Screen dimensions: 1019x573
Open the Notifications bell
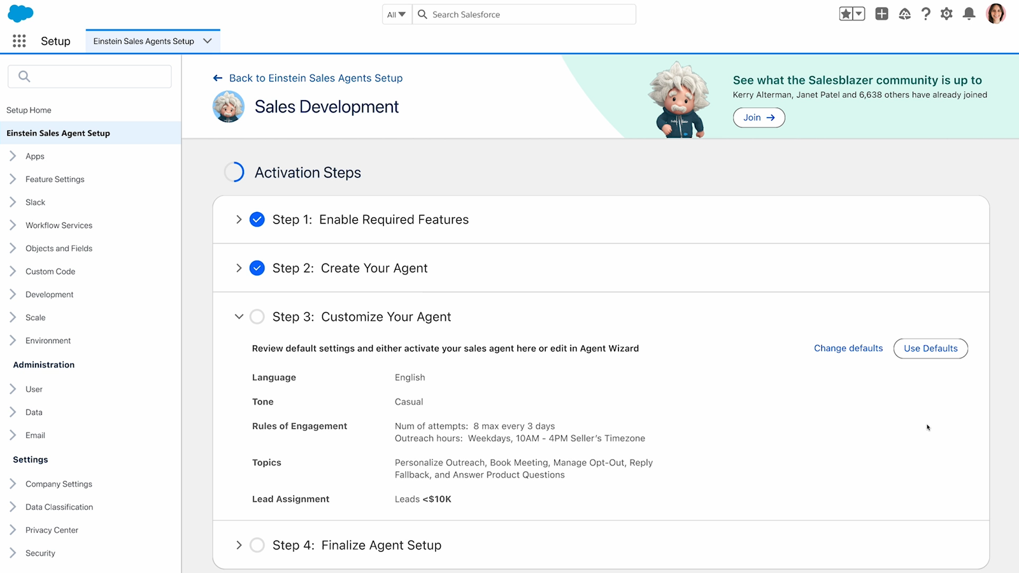tap(969, 13)
